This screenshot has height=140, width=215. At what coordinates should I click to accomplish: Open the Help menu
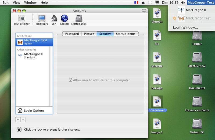[x=44, y=2]
